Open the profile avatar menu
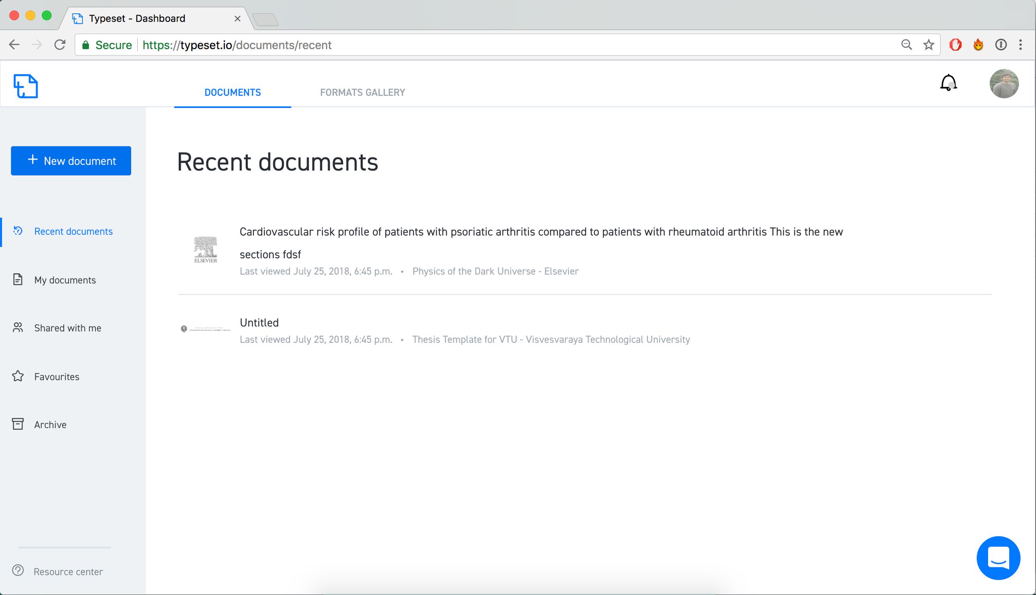 (1004, 83)
